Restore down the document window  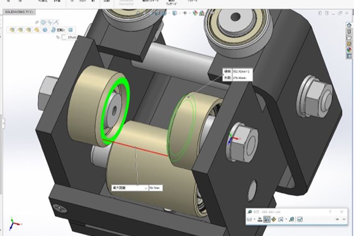pos(340,13)
